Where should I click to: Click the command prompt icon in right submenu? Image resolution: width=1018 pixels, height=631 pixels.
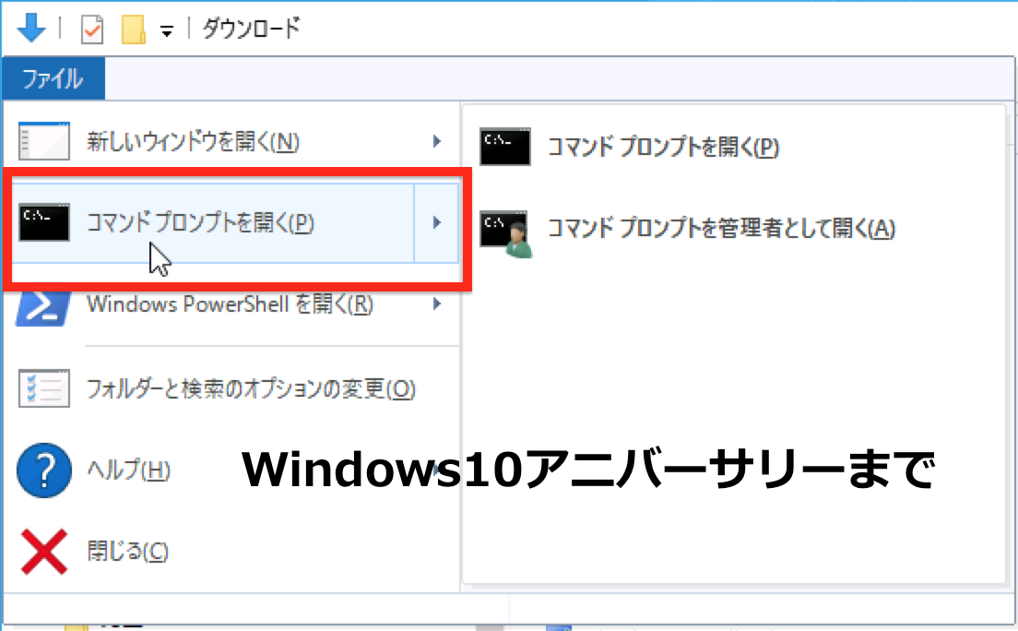tap(505, 146)
